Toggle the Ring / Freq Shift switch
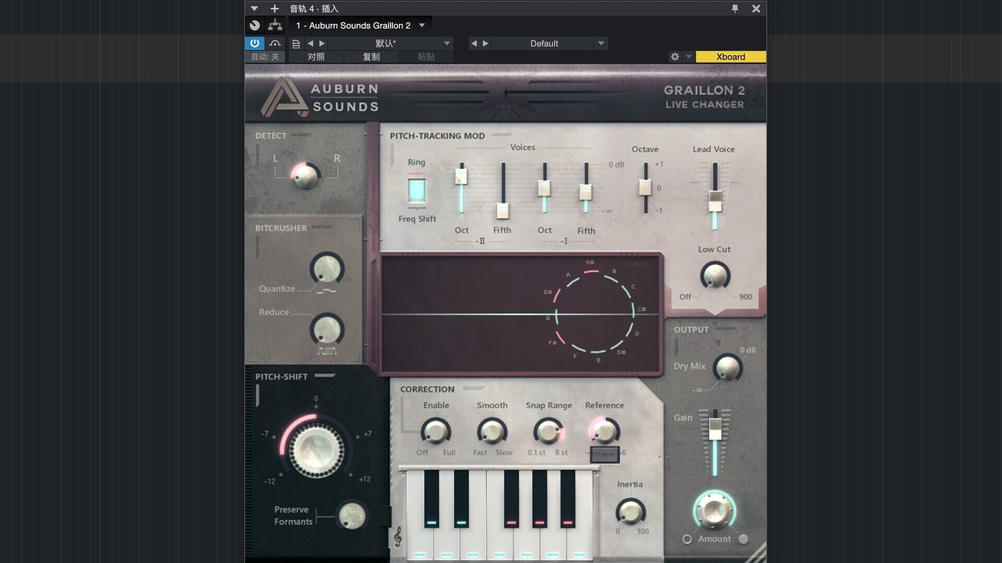The width and height of the screenshot is (1002, 563). (x=416, y=190)
